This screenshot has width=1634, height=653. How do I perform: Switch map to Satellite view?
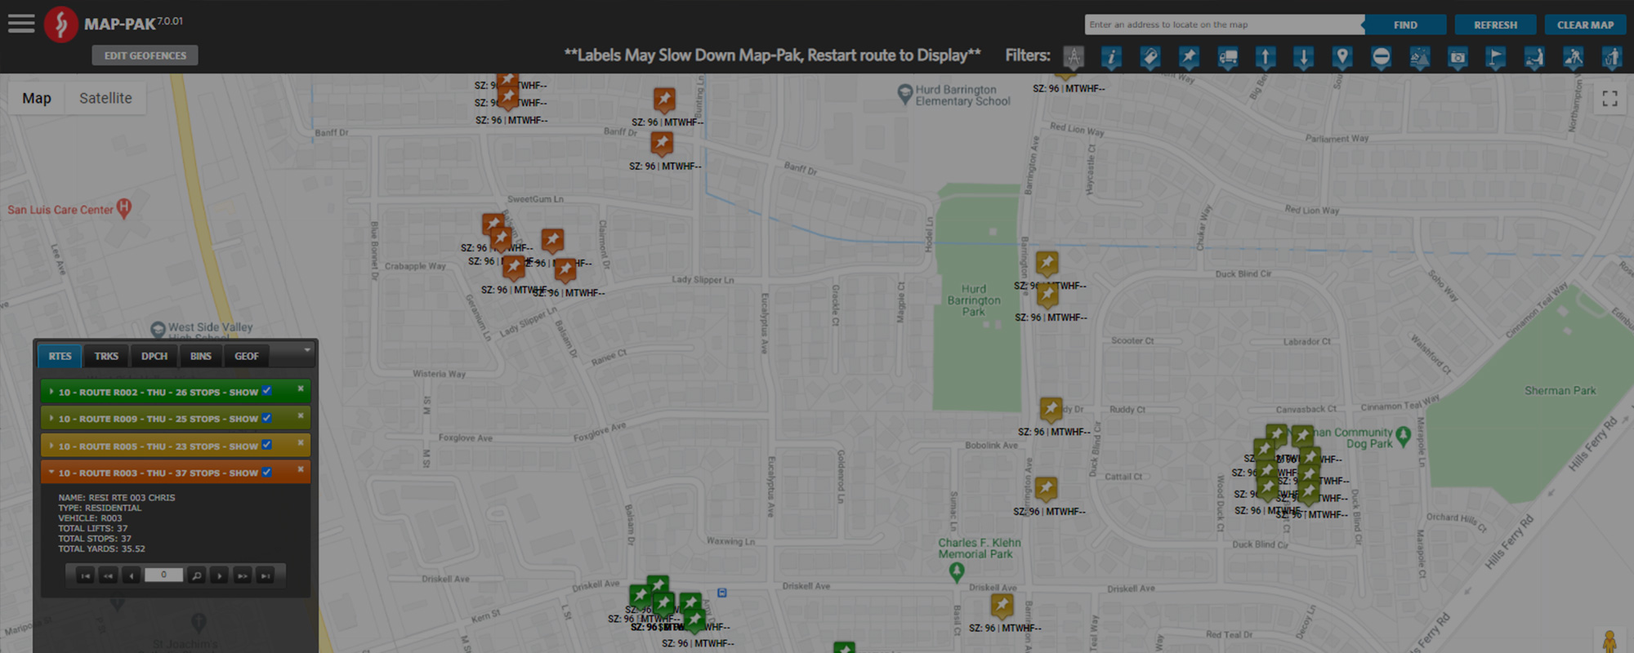click(105, 98)
